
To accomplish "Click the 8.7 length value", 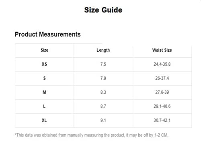I will 103,106.
